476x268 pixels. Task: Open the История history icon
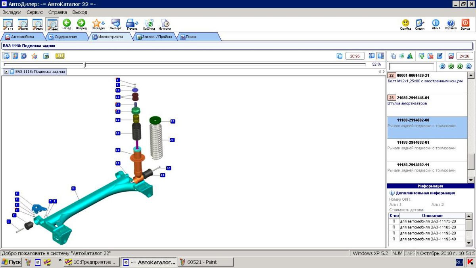(165, 24)
